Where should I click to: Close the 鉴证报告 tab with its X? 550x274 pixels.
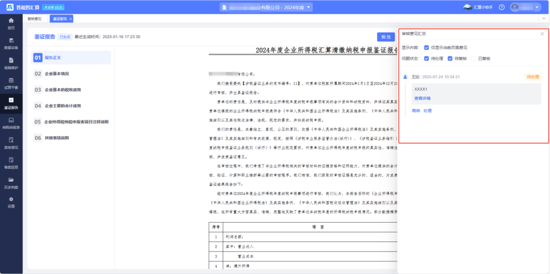[x=70, y=19]
